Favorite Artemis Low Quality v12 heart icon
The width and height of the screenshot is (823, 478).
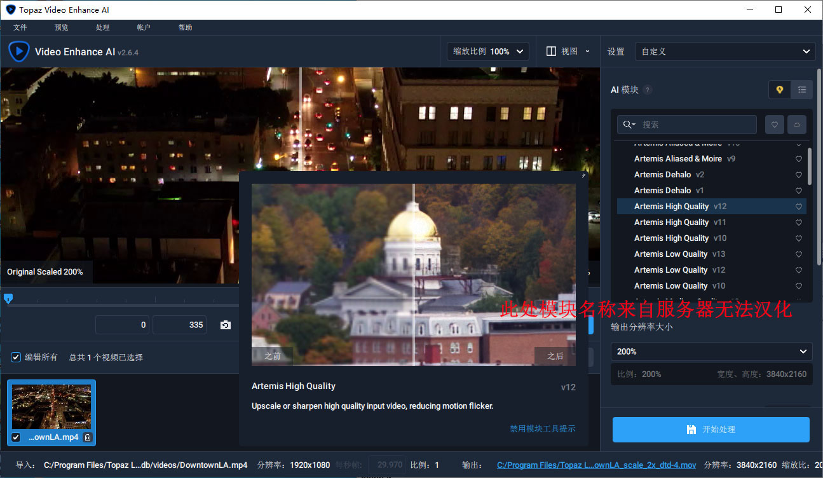[799, 270]
